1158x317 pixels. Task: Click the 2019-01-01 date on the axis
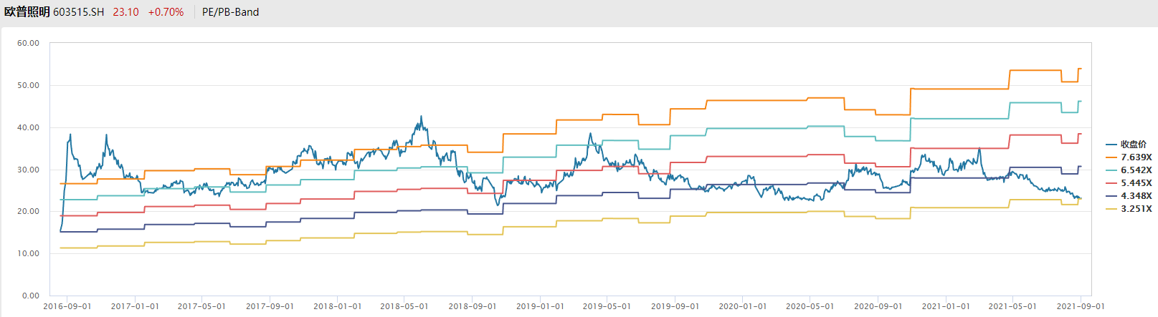[540, 306]
